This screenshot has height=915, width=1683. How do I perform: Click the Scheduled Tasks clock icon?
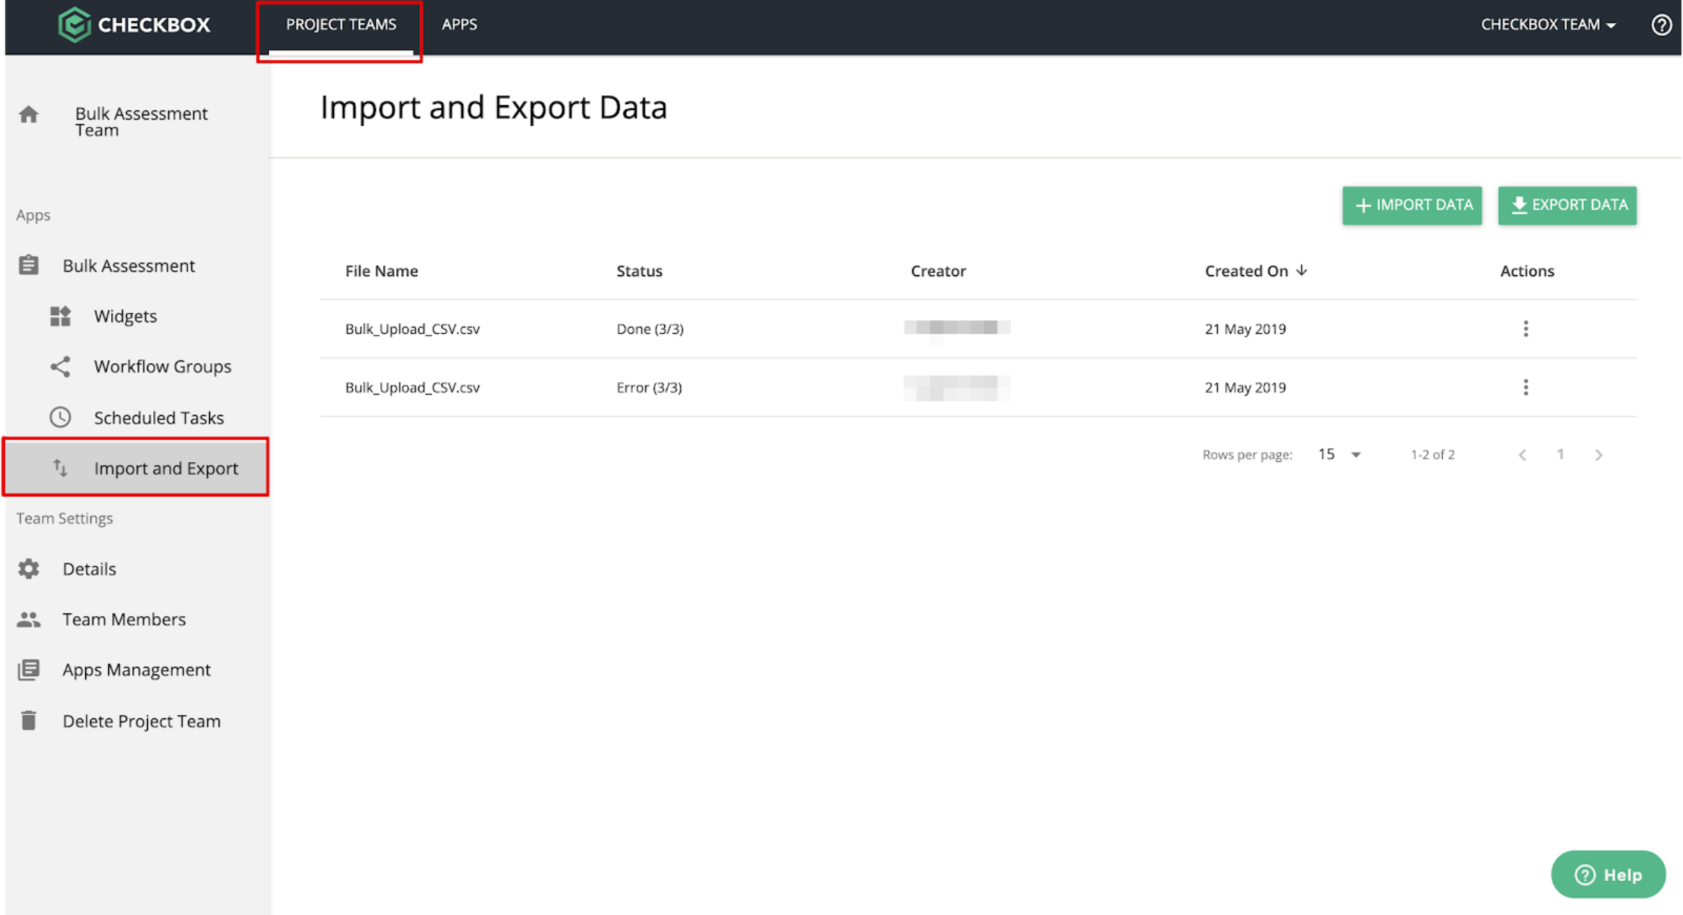point(61,417)
